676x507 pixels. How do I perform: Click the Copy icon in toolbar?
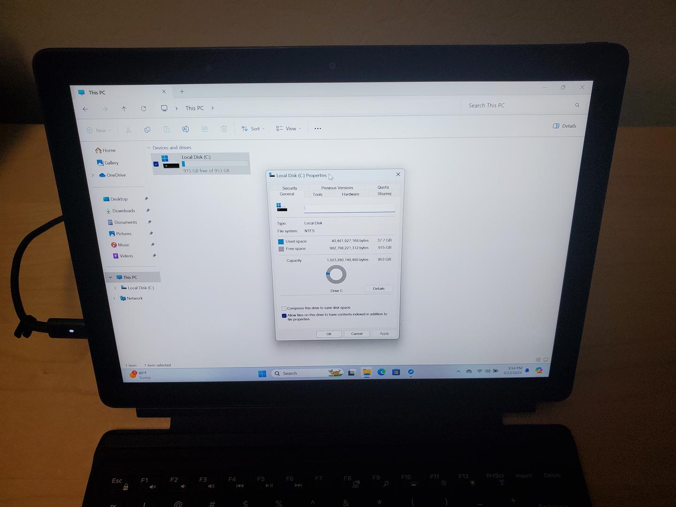(x=147, y=129)
